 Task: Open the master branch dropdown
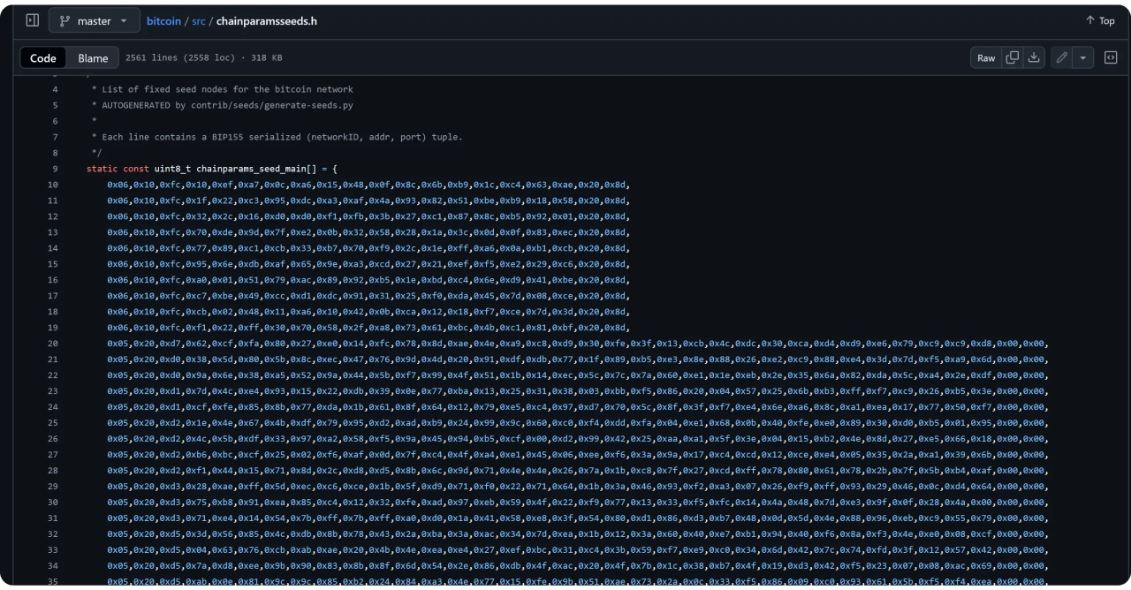95,20
